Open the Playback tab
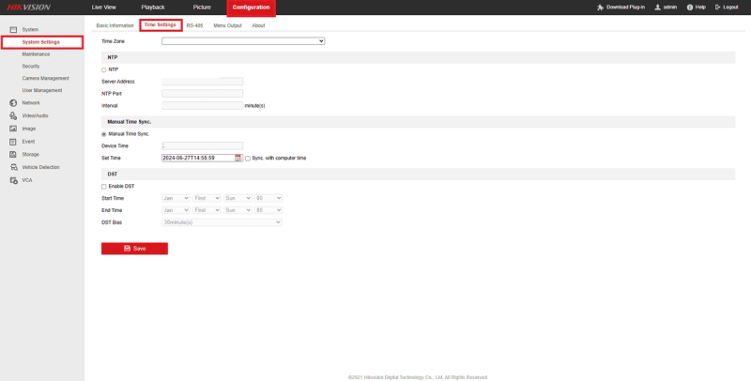This screenshot has height=381, width=751. point(153,8)
